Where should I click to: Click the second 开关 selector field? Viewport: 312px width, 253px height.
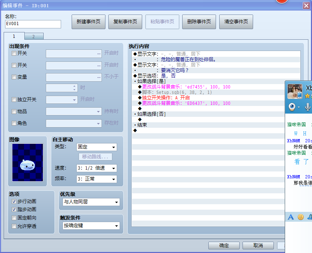point(73,66)
